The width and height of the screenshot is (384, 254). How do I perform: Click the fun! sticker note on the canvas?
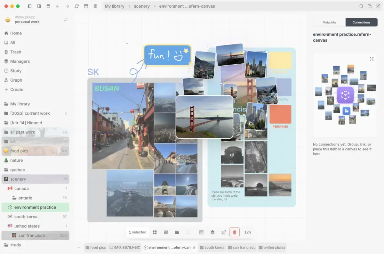pyautogui.click(x=167, y=55)
